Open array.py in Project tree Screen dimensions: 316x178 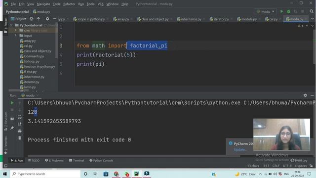click(x=30, y=41)
